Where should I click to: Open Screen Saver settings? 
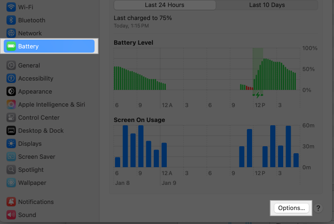[x=49, y=157]
